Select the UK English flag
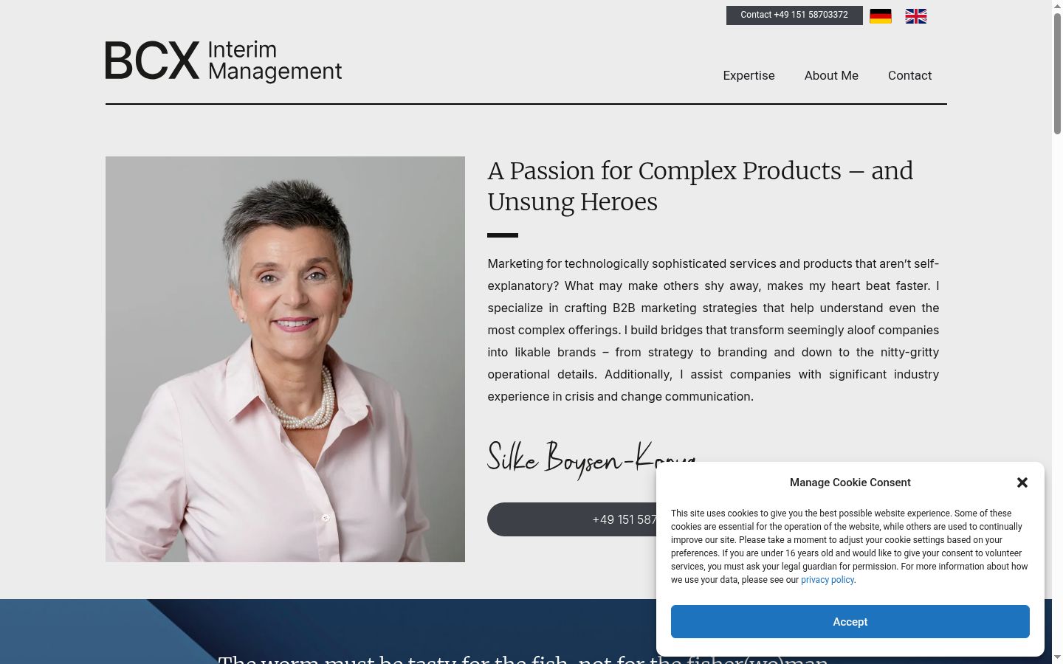1063x664 pixels. (916, 15)
